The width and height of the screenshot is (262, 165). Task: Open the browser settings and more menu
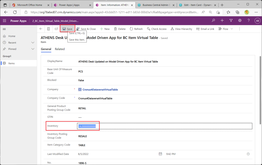[x=256, y=12]
